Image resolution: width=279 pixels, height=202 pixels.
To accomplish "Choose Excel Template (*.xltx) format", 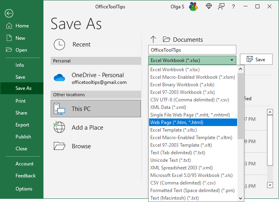I will pyautogui.click(x=193, y=130).
